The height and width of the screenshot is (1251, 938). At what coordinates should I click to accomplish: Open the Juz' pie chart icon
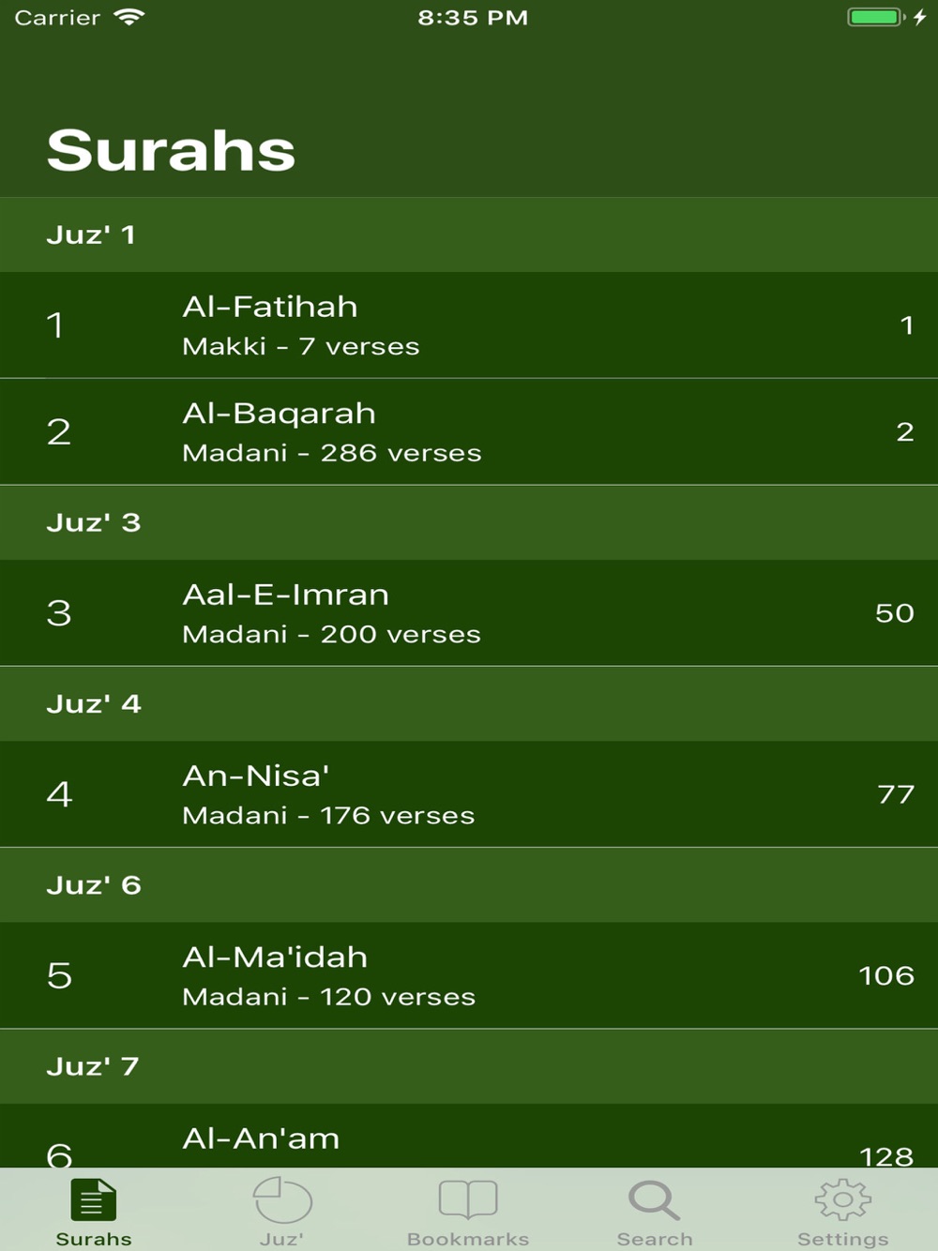281,1200
